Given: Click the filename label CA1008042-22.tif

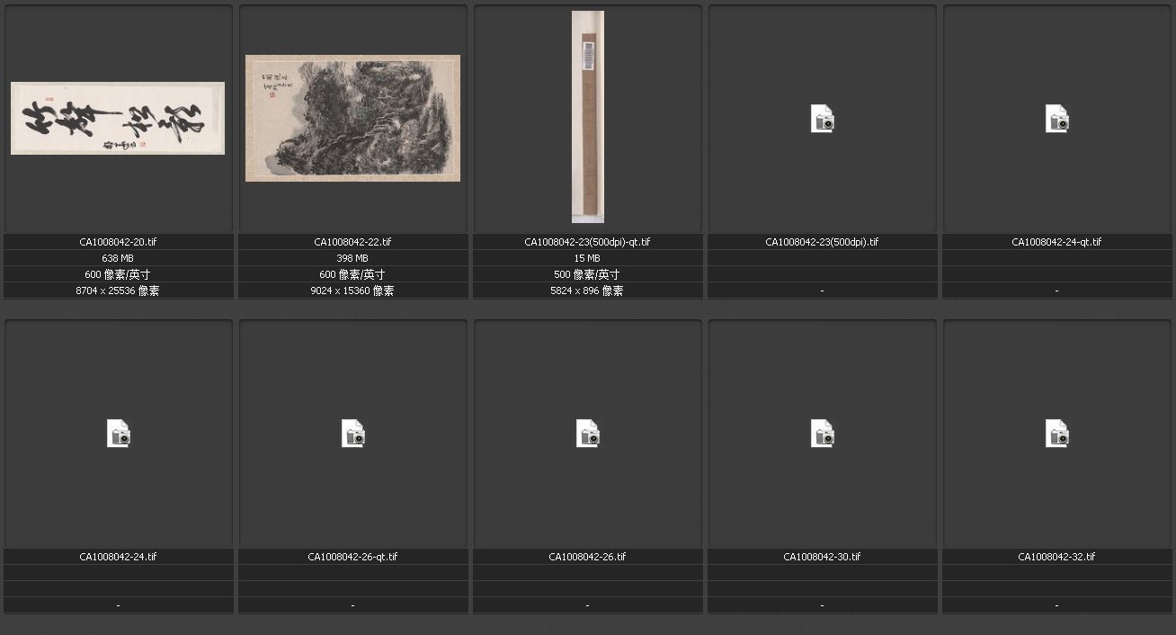Looking at the screenshot, I should pos(352,242).
